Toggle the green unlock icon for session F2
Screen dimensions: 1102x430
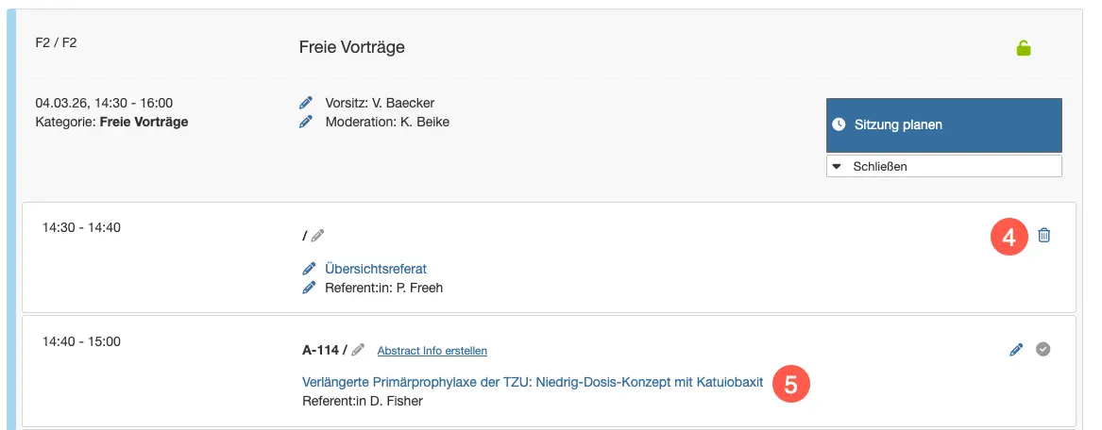tap(1024, 48)
